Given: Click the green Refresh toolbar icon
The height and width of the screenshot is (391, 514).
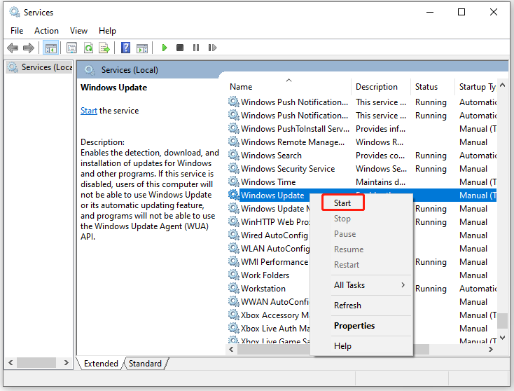Looking at the screenshot, I should pyautogui.click(x=88, y=48).
